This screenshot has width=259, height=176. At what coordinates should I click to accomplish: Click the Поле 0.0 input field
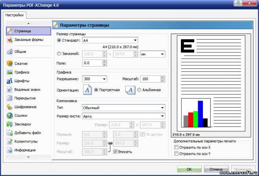coord(92,63)
